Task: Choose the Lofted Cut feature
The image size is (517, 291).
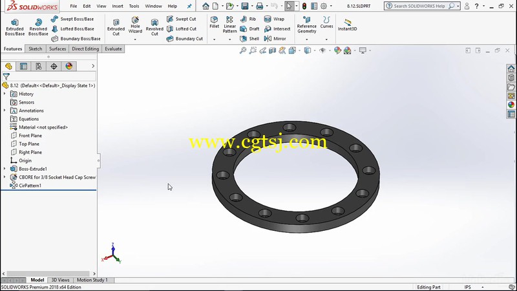Action: [182, 29]
